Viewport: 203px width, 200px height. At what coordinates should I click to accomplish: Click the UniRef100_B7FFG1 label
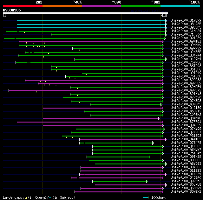click(x=186, y=122)
